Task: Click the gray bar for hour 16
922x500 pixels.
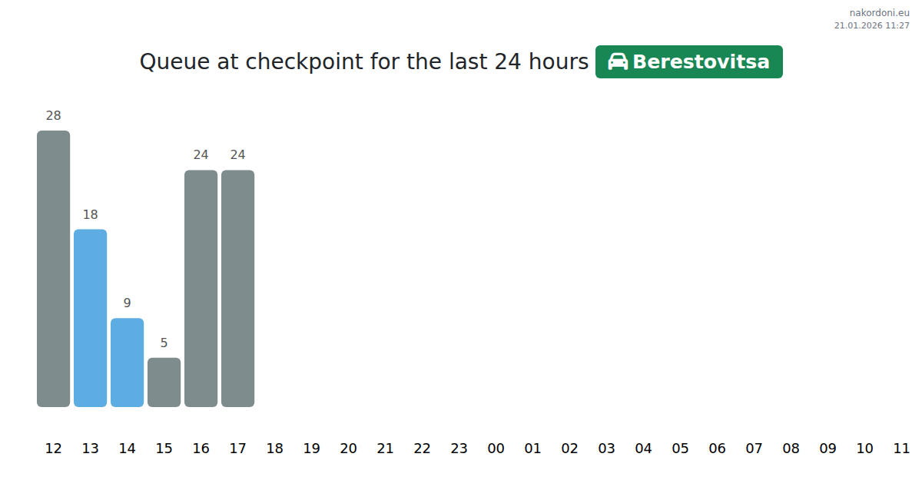Action: tap(201, 288)
